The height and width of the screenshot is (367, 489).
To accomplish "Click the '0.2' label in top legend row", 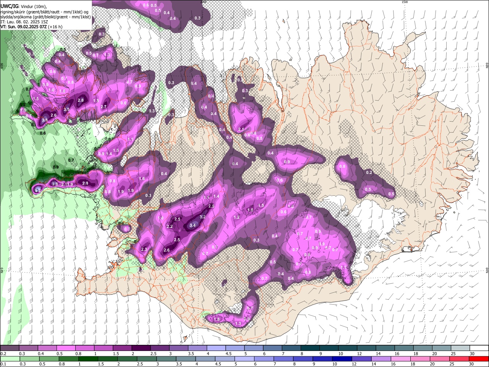I will [x=3, y=354].
